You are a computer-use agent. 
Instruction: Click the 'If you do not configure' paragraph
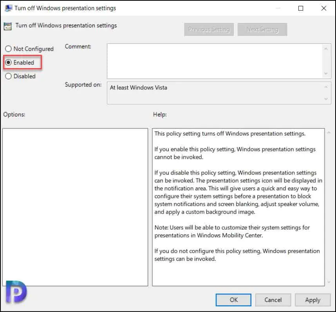[x=237, y=255]
